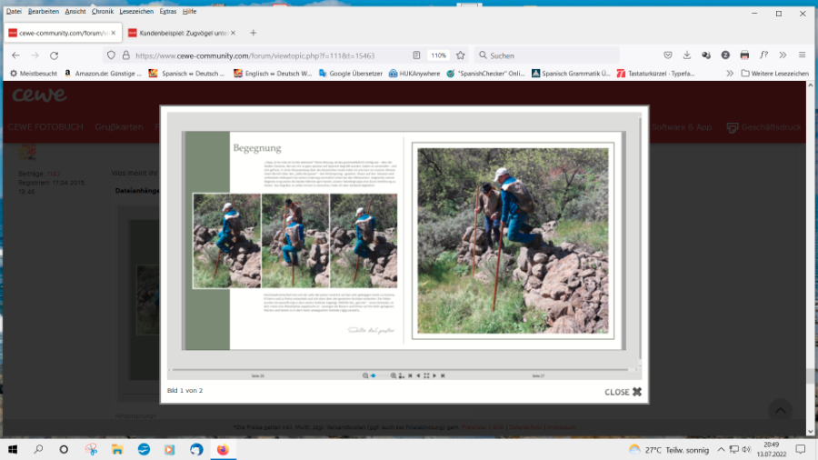This screenshot has width=818, height=460.
Task: Open Spanisch Grammatik bookmark
Action: 571,74
